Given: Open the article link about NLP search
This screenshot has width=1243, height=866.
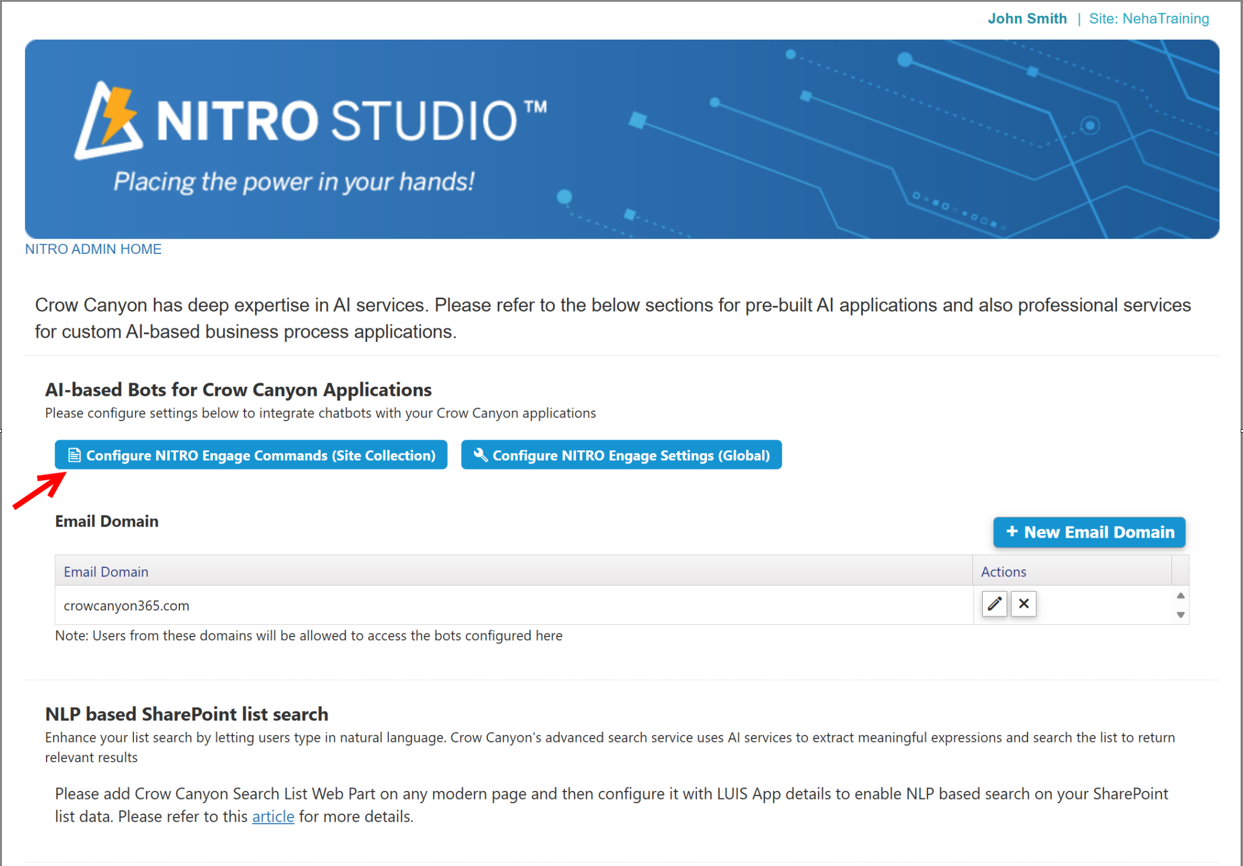Looking at the screenshot, I should (x=273, y=816).
